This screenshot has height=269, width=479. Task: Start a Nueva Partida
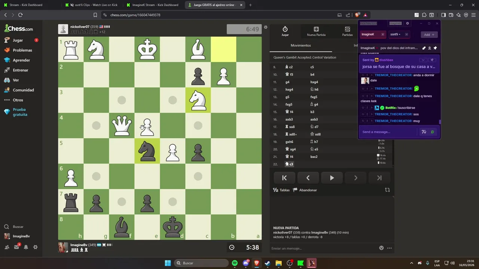316,31
